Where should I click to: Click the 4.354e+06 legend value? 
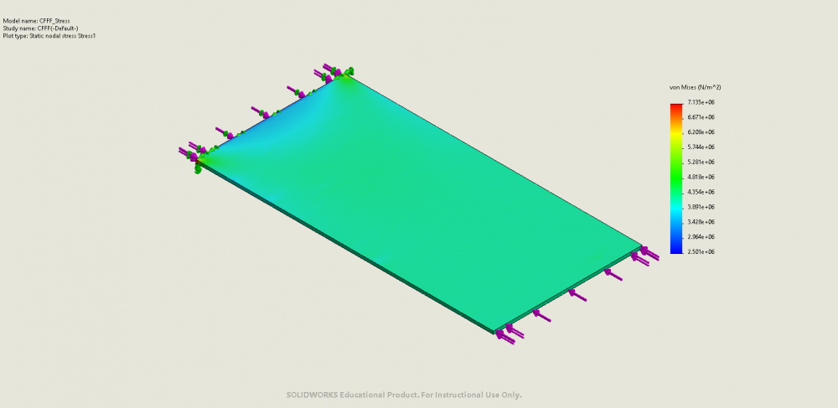[701, 192]
